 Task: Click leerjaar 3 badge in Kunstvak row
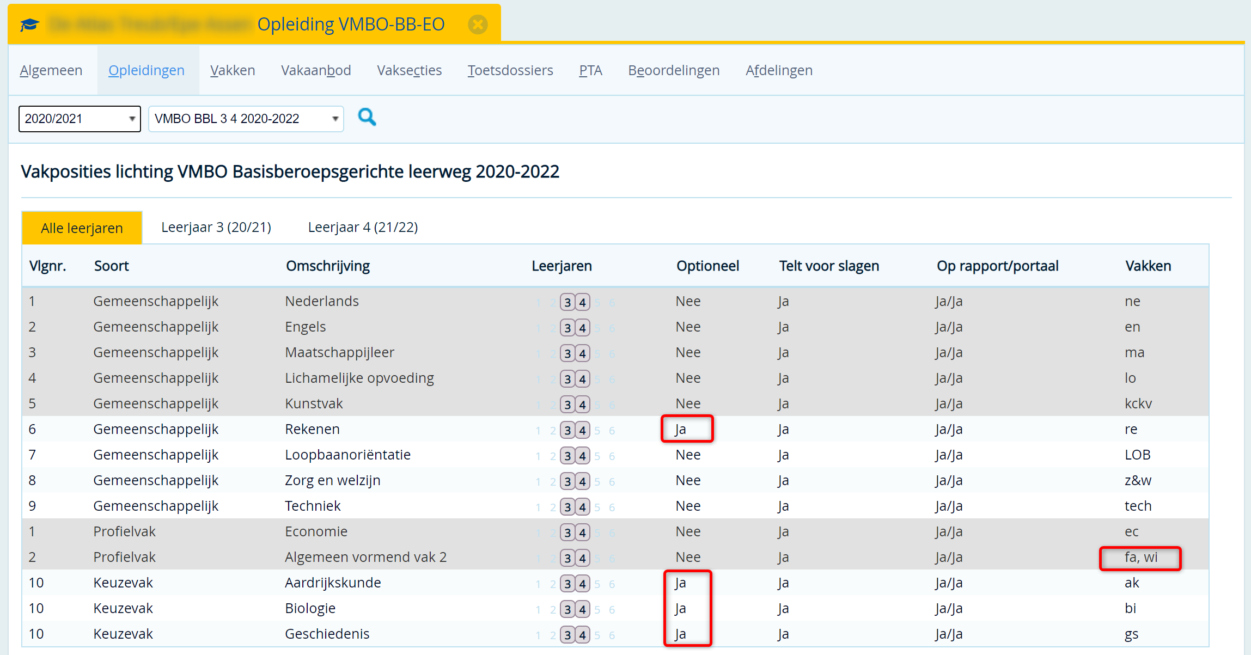tap(567, 405)
